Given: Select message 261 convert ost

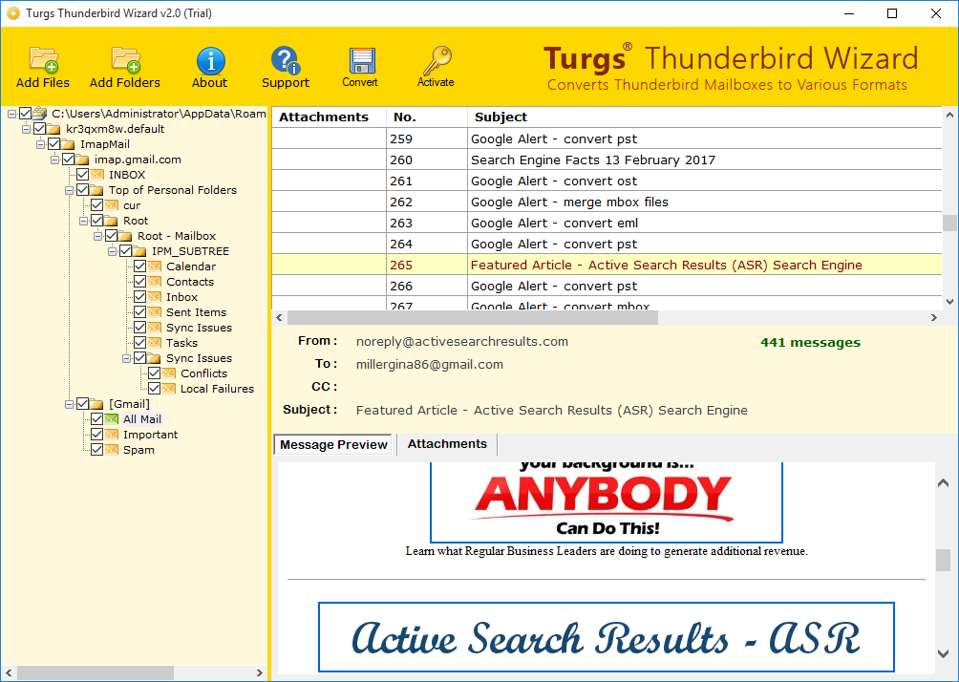Looking at the screenshot, I should [607, 181].
